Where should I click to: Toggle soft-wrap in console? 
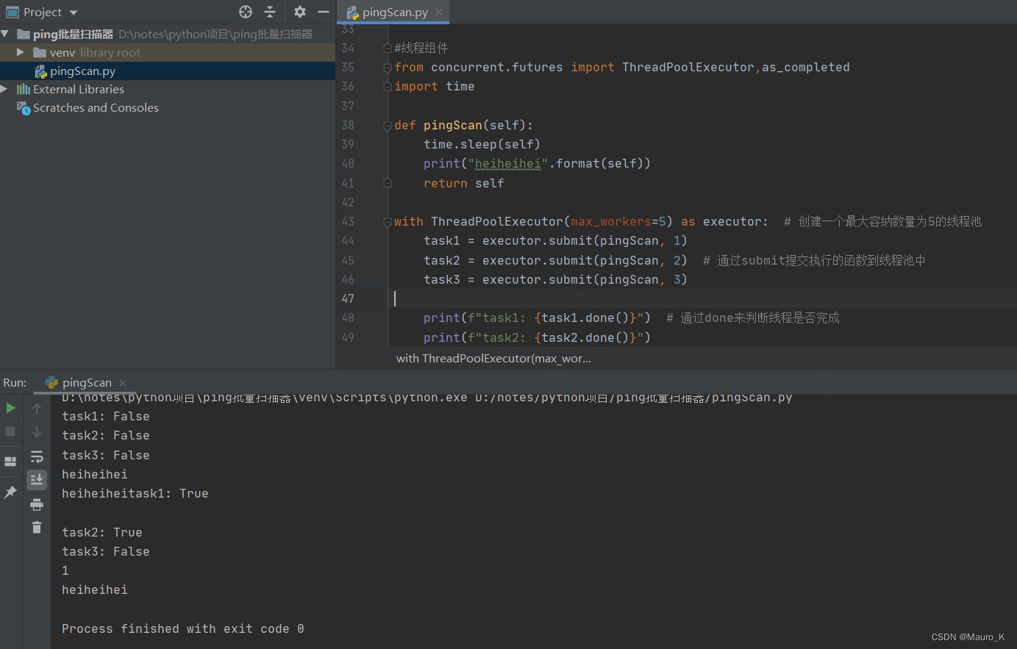(37, 456)
